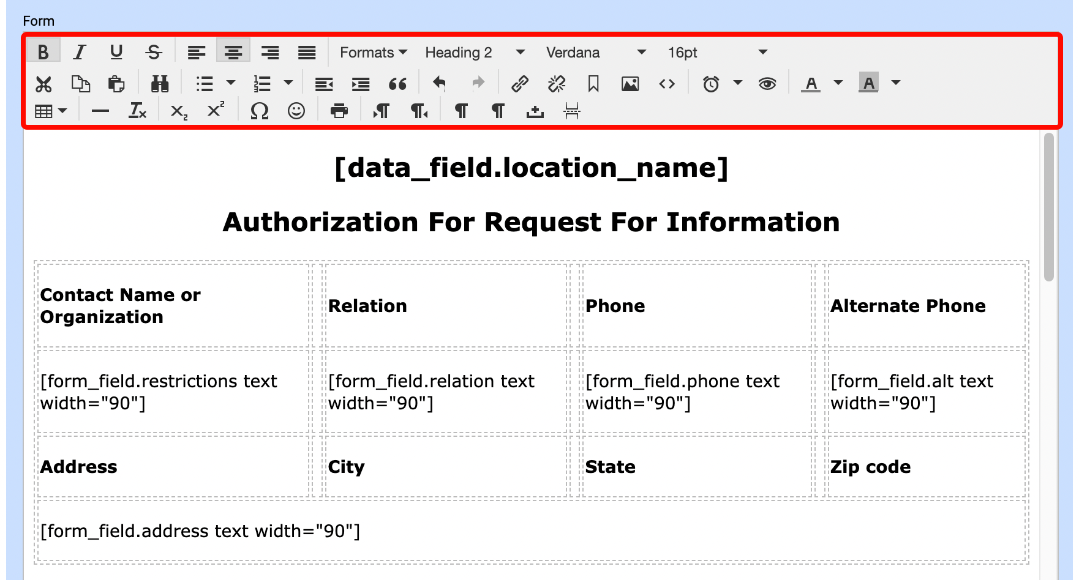Open the Heading 2 block format menu
Screen dimensions: 1079x580
[474, 53]
